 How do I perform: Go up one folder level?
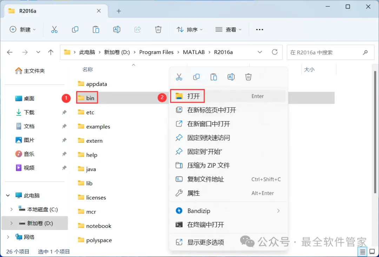(x=51, y=52)
